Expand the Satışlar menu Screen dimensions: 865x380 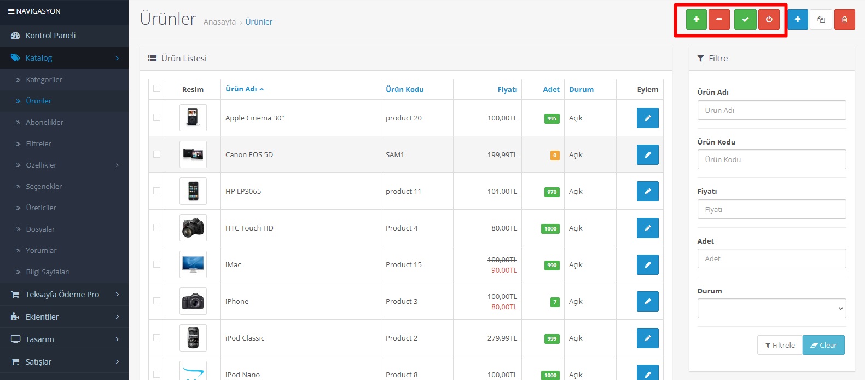click(x=64, y=362)
